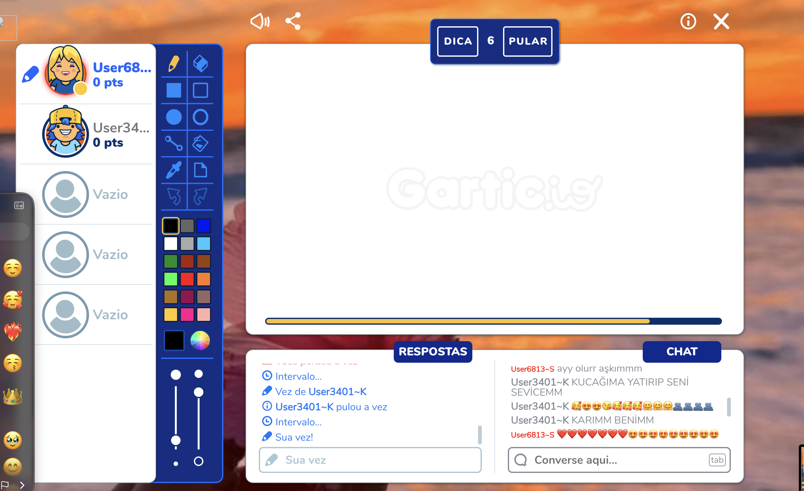
Task: Click the User68 player avatar
Action: tap(66, 70)
